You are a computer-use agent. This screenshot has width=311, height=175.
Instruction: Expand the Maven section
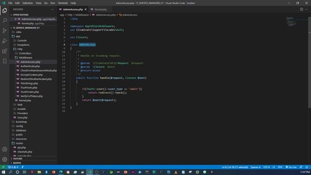(17, 163)
